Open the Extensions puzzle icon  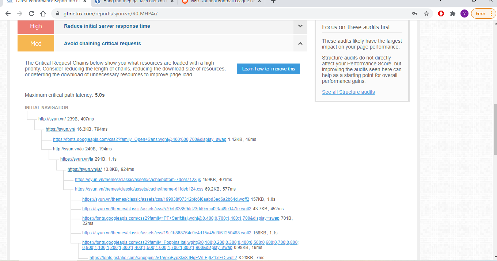[x=452, y=14]
